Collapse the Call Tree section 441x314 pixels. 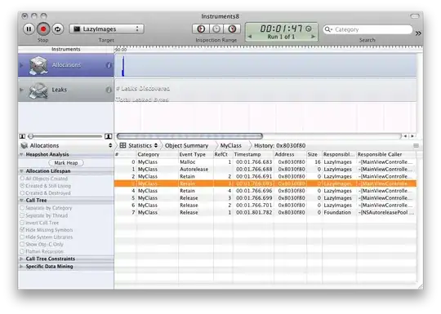coord(22,201)
